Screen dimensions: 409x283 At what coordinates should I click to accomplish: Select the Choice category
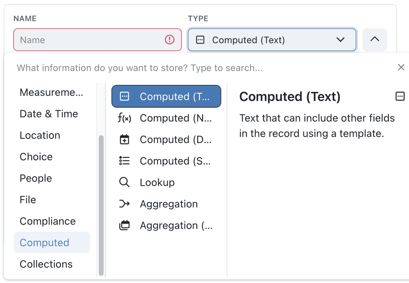pos(36,157)
